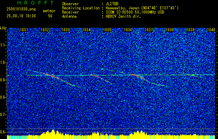The image size is (218, 139).
Task: Click the 'meteor' label
Action: pyautogui.click(x=49, y=11)
